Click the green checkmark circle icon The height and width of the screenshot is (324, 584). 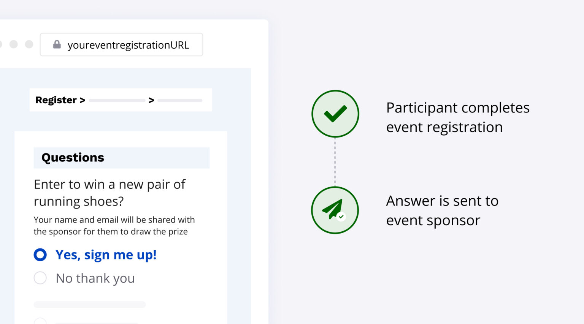(x=335, y=114)
